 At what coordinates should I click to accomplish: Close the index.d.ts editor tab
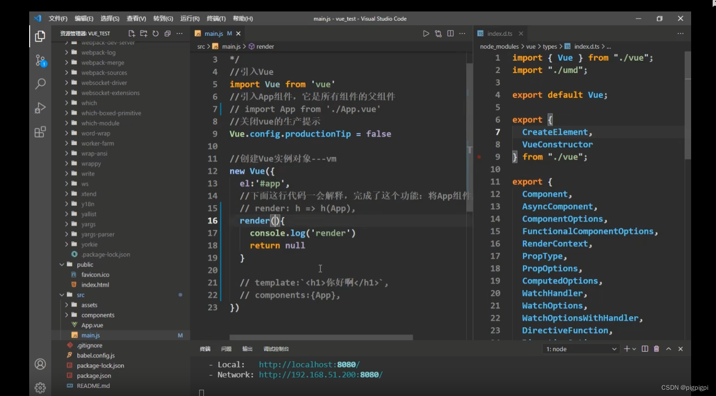pos(521,33)
